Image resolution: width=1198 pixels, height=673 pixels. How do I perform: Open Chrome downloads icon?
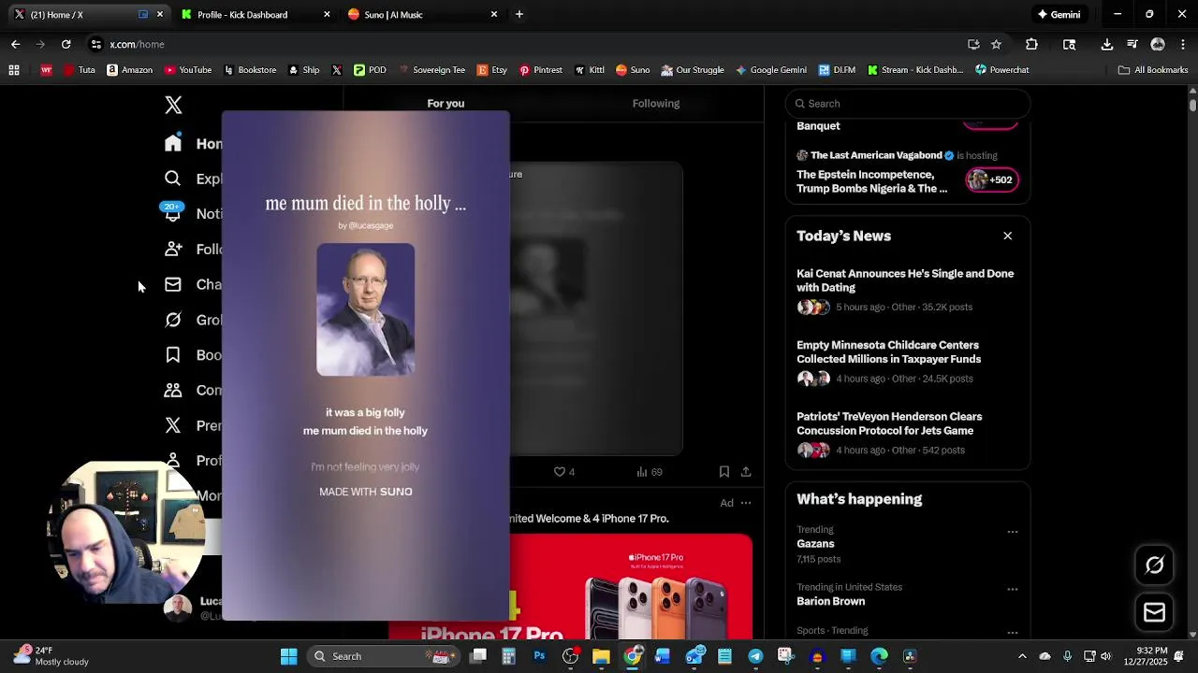(x=1106, y=44)
